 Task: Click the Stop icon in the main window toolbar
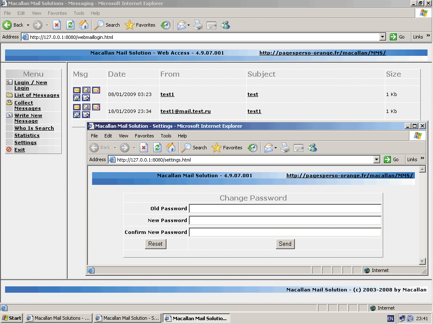tap(57, 25)
